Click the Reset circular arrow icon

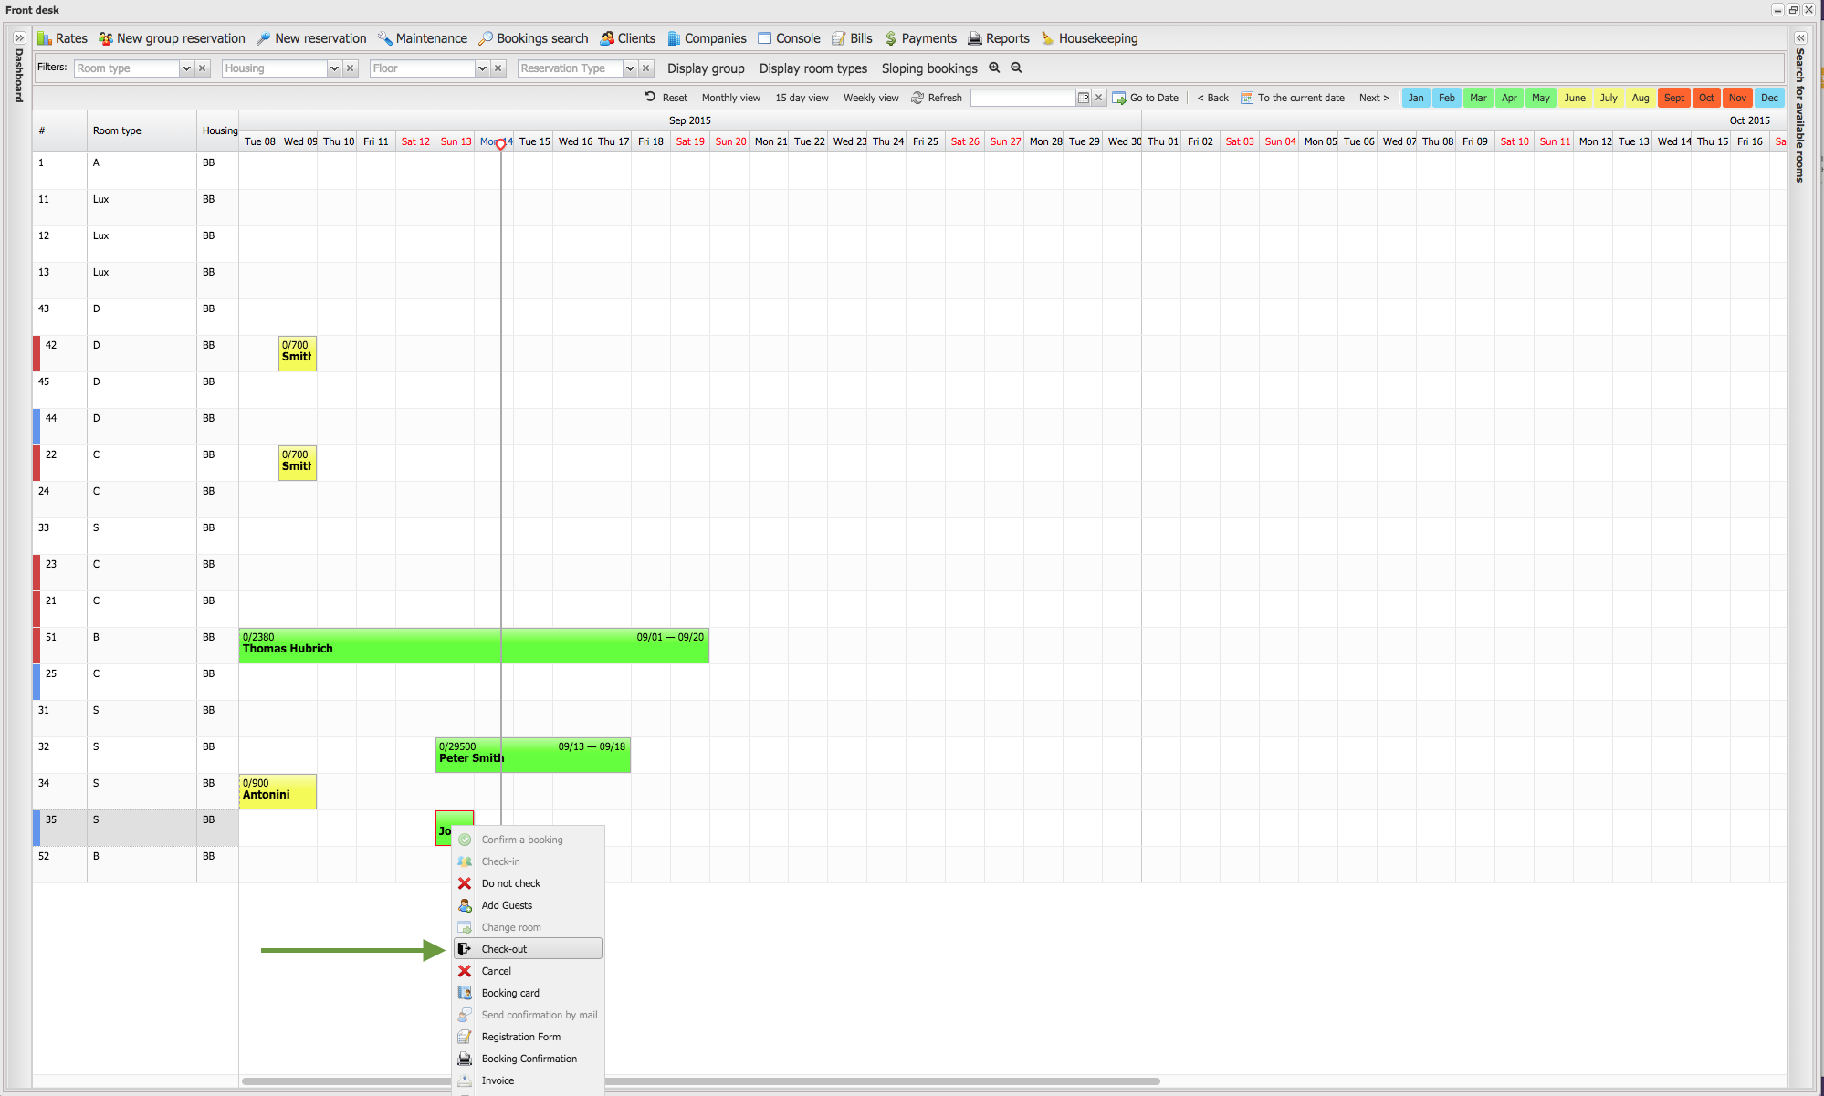pyautogui.click(x=651, y=97)
